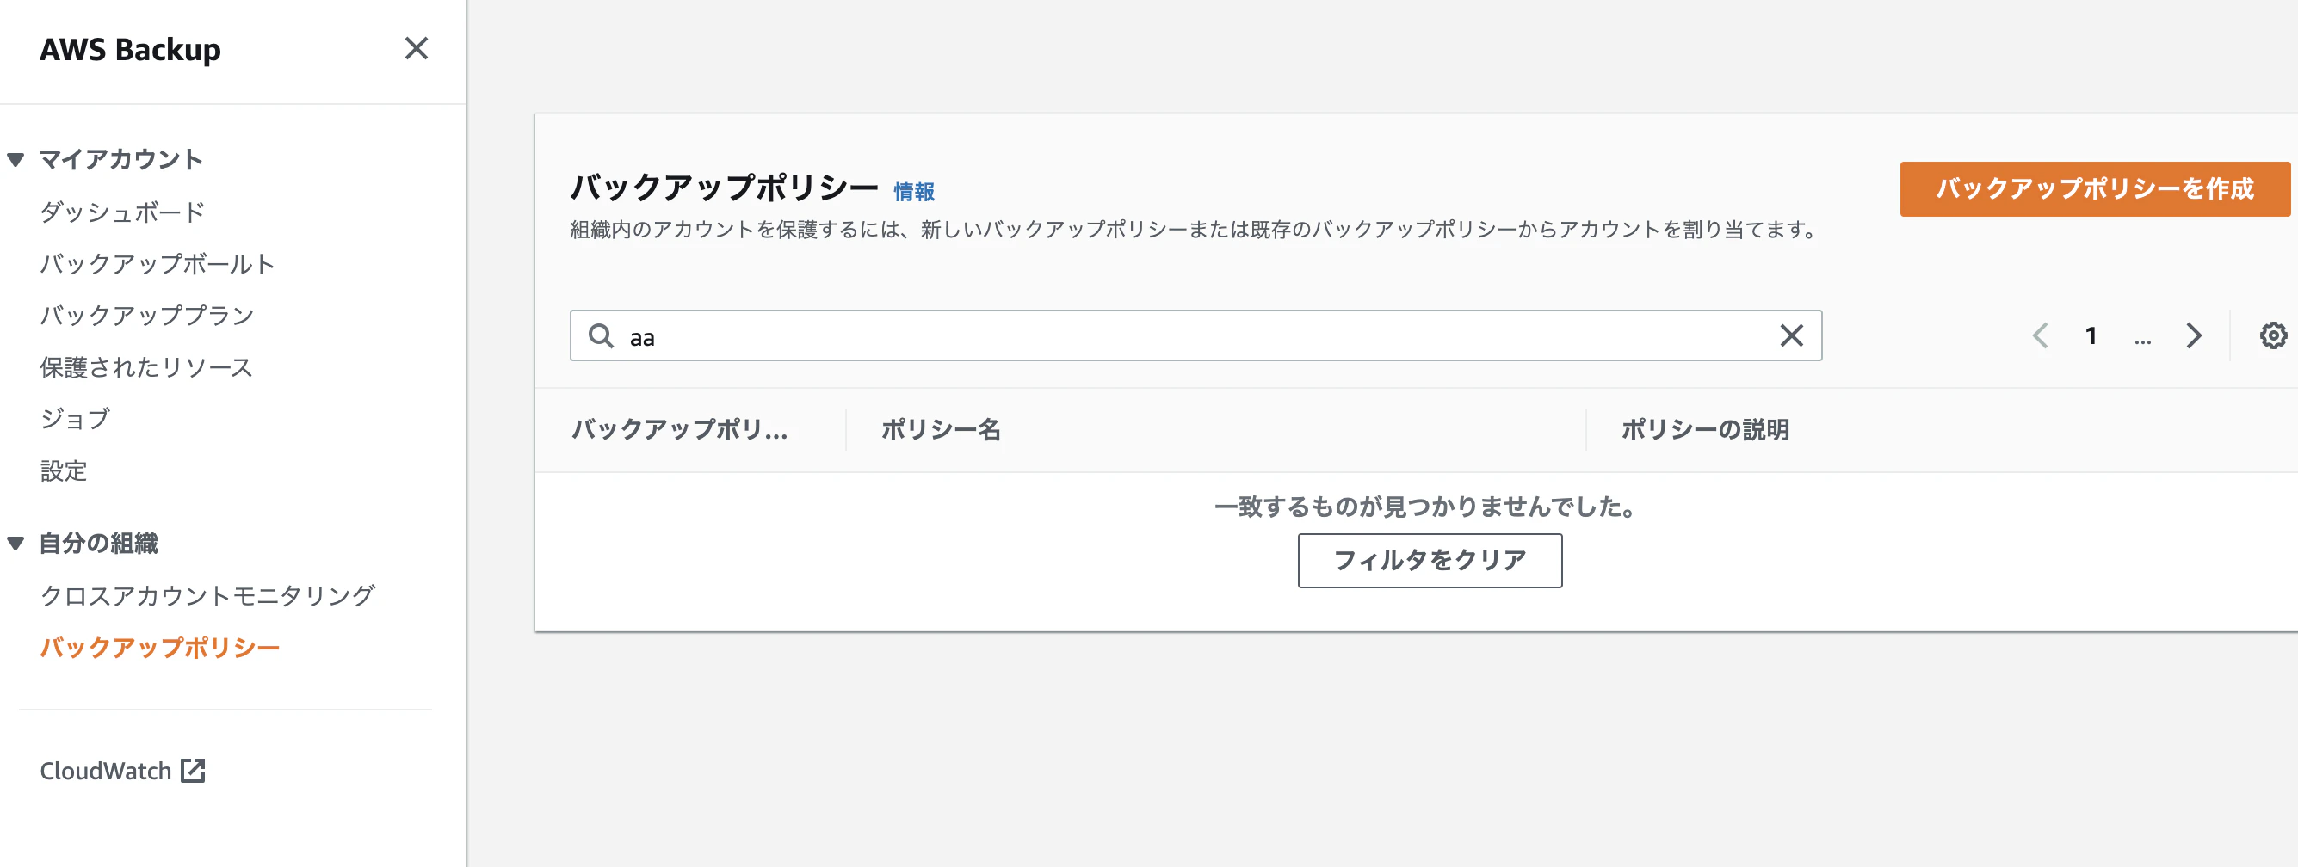Collapse the マイアカウント section triangle
Image resolution: width=2298 pixels, height=867 pixels.
pyautogui.click(x=15, y=158)
